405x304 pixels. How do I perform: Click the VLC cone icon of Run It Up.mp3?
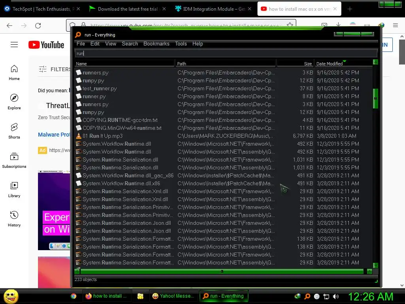pos(79,136)
